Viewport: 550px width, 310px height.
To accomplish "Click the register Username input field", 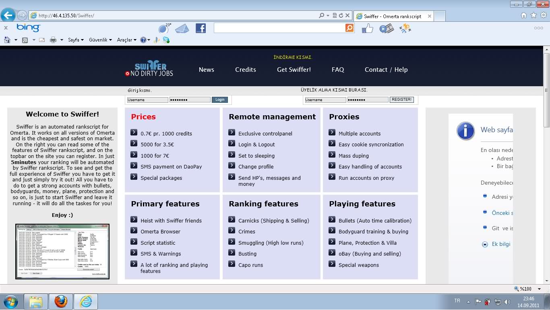I will point(325,100).
